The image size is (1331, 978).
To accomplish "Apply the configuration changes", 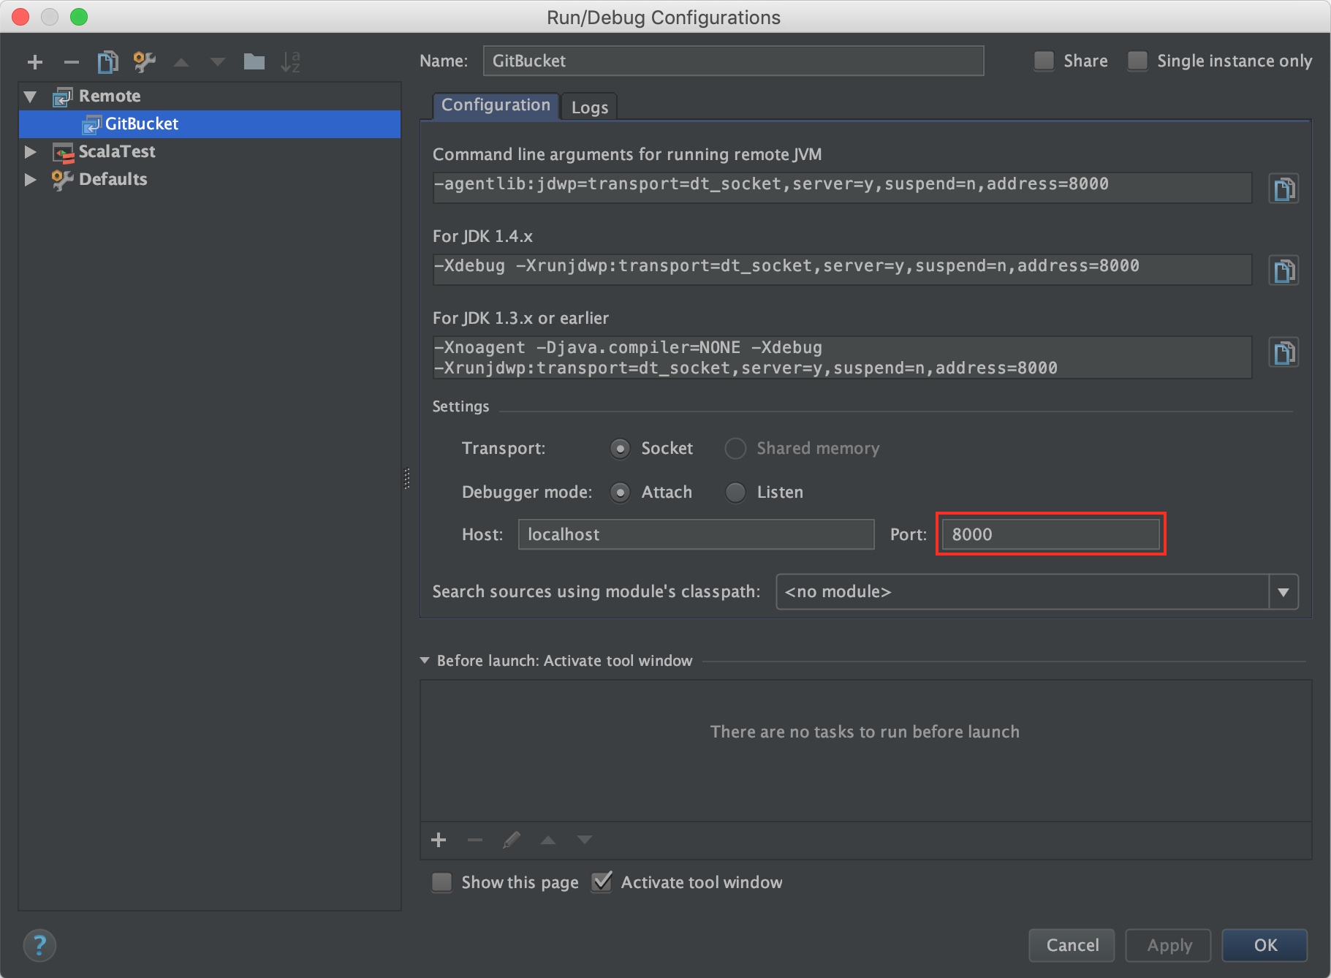I will (x=1167, y=945).
